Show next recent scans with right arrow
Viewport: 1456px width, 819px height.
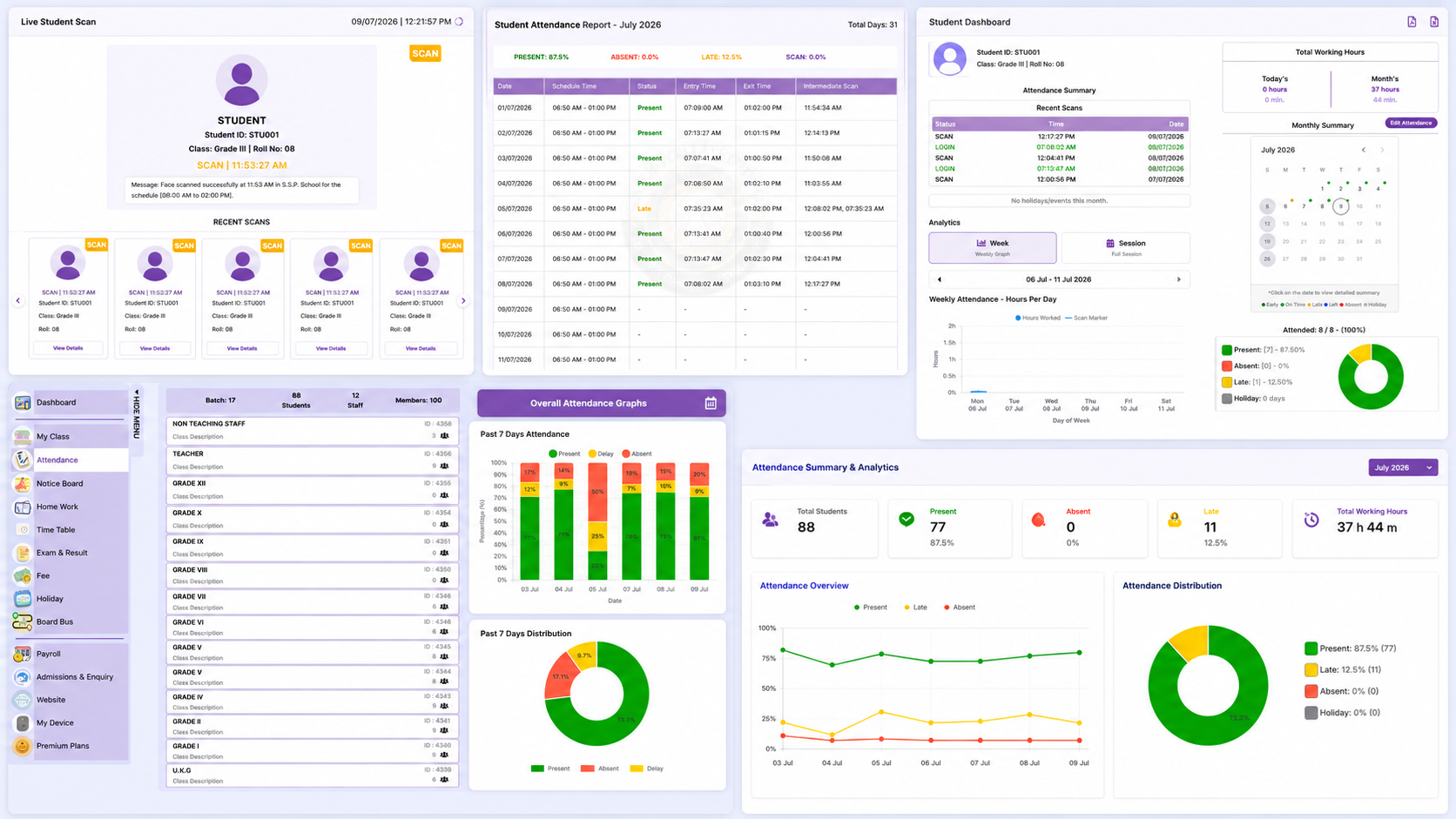(463, 300)
